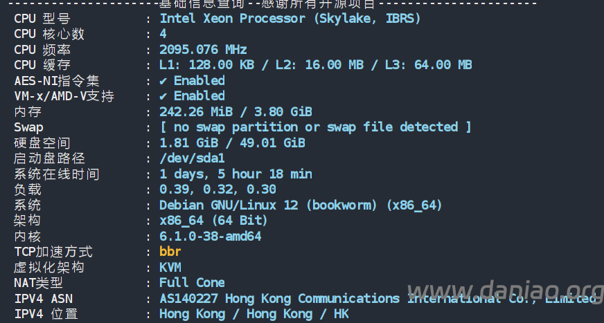Click the yellow bbr TCP acceleration value
The height and width of the screenshot is (323, 604).
(170, 252)
